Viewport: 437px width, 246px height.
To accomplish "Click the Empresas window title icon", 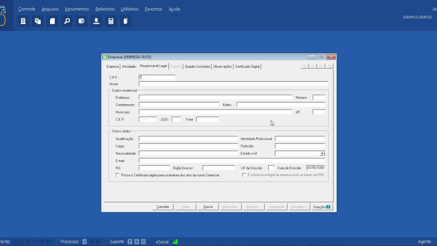I will pos(105,57).
